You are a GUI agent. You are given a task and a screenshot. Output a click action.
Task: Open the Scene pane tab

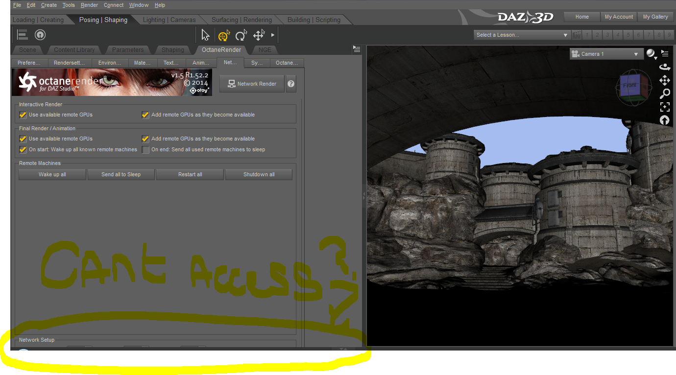(28, 49)
